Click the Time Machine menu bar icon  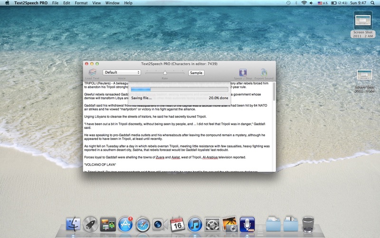(288, 3)
